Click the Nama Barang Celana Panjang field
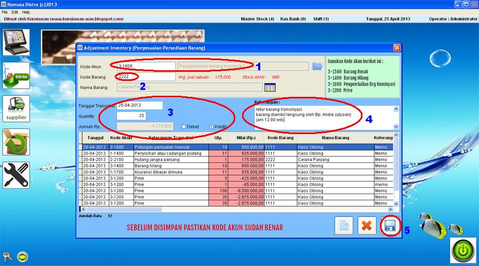Viewport: 479px width, 266px height. click(x=189, y=87)
